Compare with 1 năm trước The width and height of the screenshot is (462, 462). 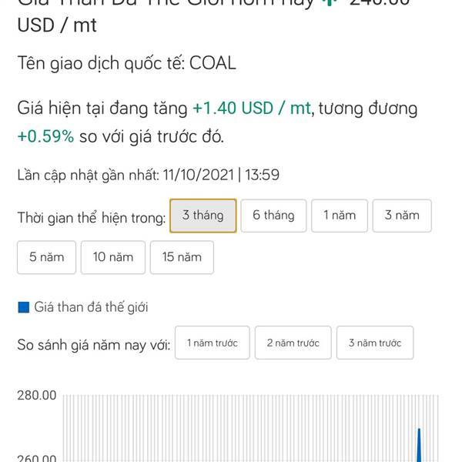pos(213,343)
